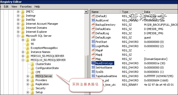Select the ClusterState folder icon
Screen dimensions: 178x95
tap(32, 64)
